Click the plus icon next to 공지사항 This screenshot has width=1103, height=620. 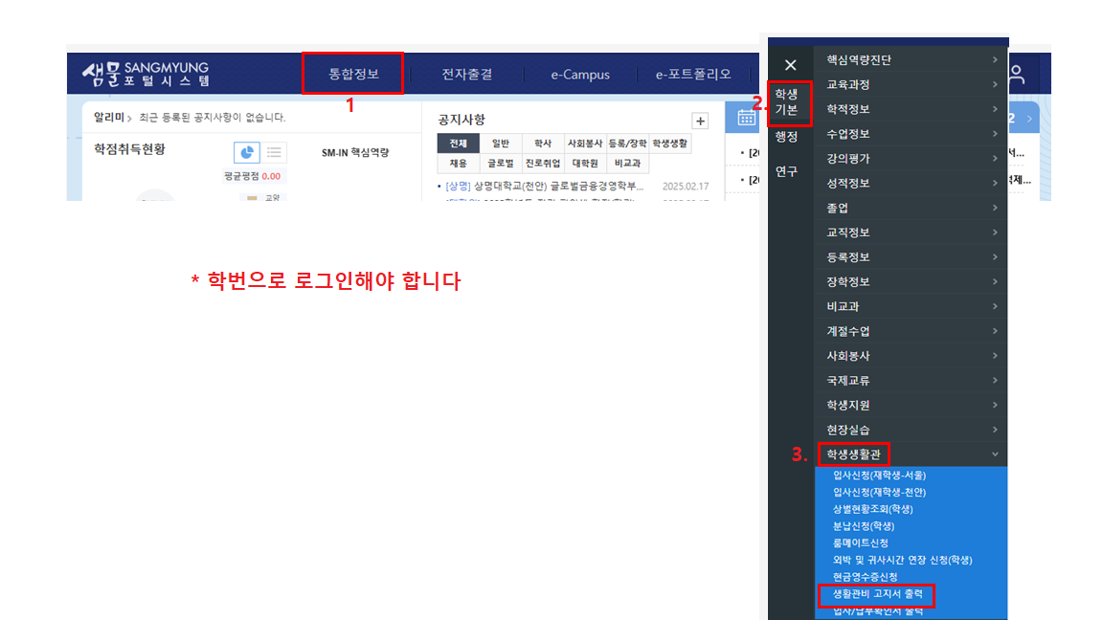(700, 121)
